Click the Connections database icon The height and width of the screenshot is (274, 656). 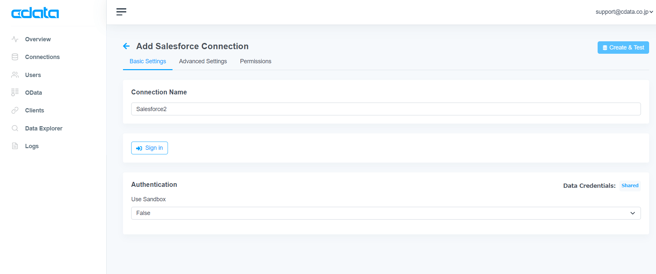coord(15,57)
